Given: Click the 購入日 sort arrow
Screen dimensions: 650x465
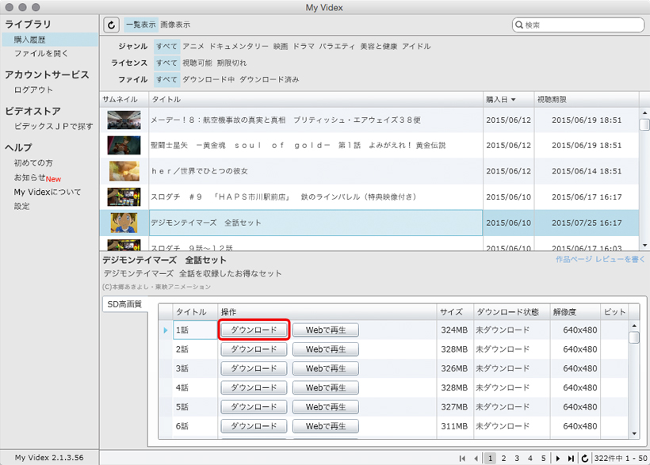Looking at the screenshot, I should pos(513,100).
